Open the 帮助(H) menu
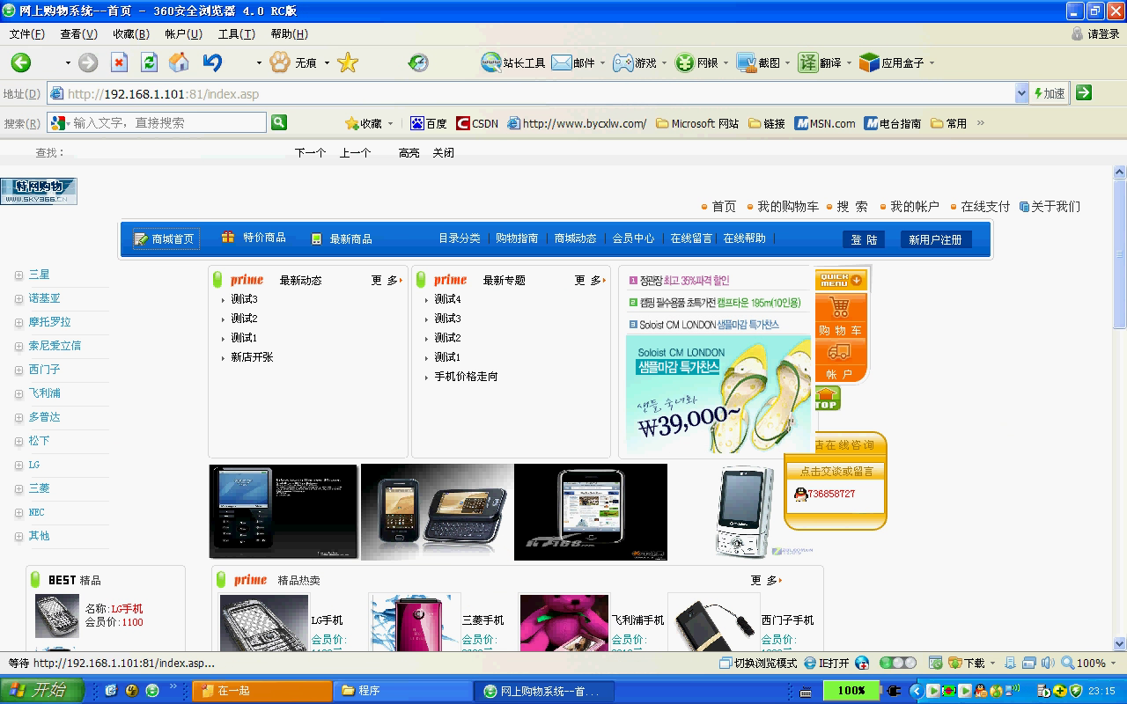Image resolution: width=1127 pixels, height=704 pixels. 289,33
